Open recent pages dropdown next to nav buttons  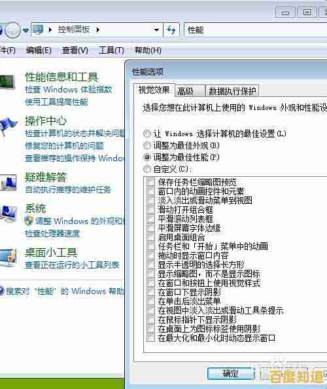coord(26,31)
